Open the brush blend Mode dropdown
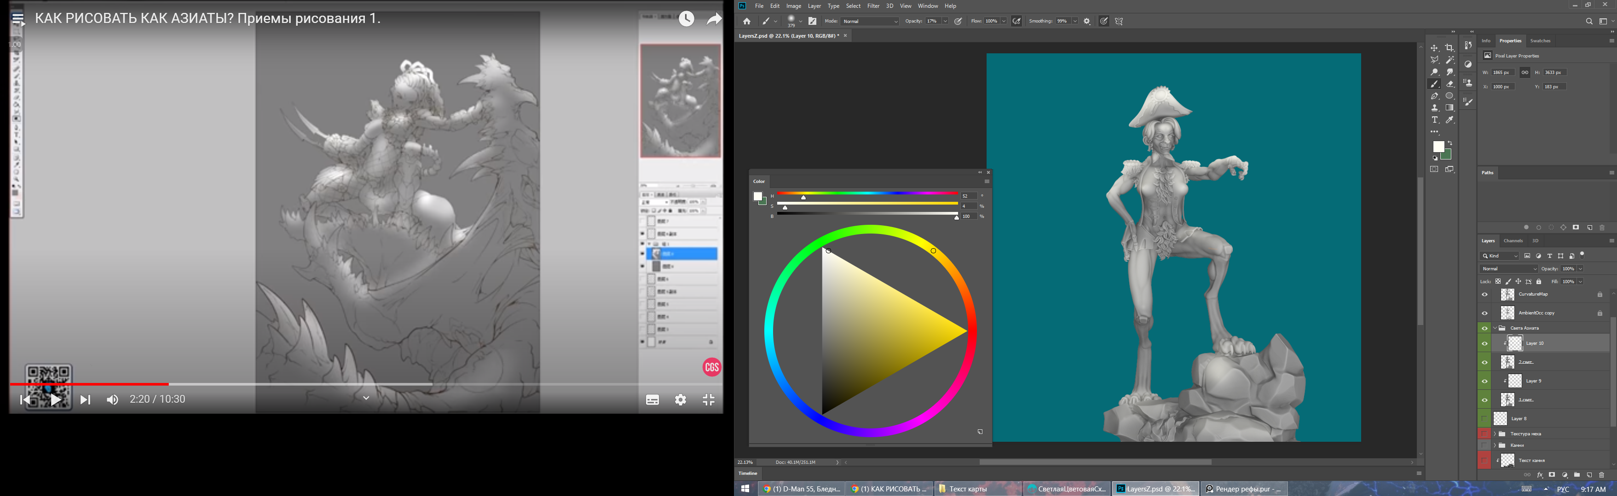1617x496 pixels. [x=869, y=21]
